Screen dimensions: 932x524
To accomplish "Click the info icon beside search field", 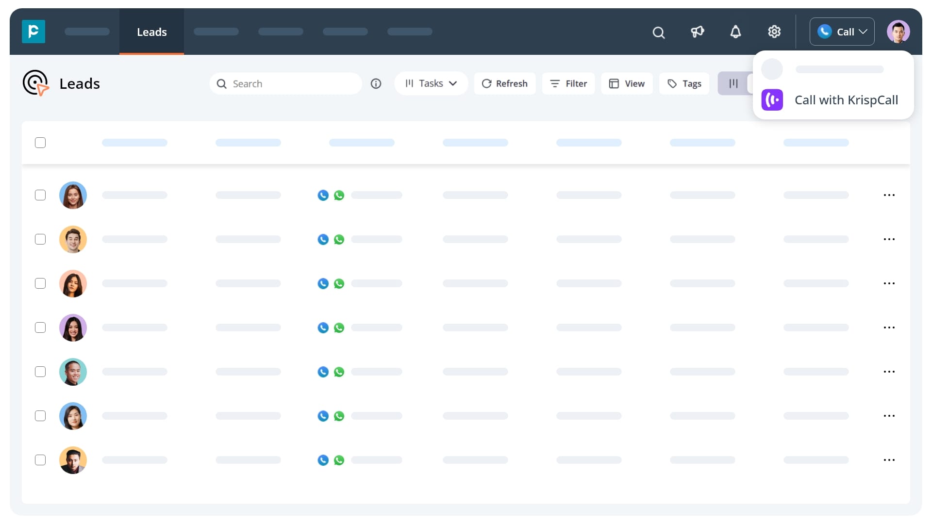I will 376,83.
